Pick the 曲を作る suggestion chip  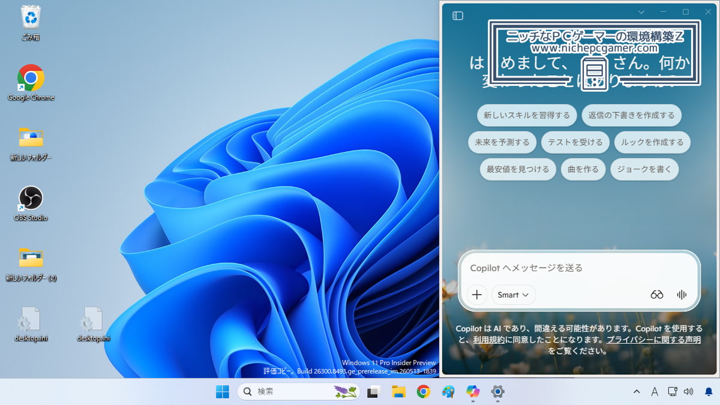pos(583,169)
